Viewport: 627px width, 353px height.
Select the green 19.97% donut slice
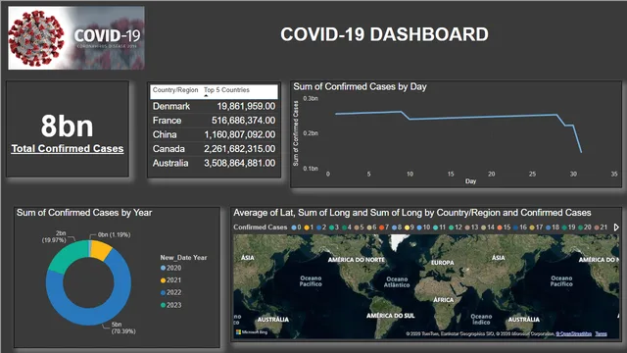pyautogui.click(x=67, y=256)
